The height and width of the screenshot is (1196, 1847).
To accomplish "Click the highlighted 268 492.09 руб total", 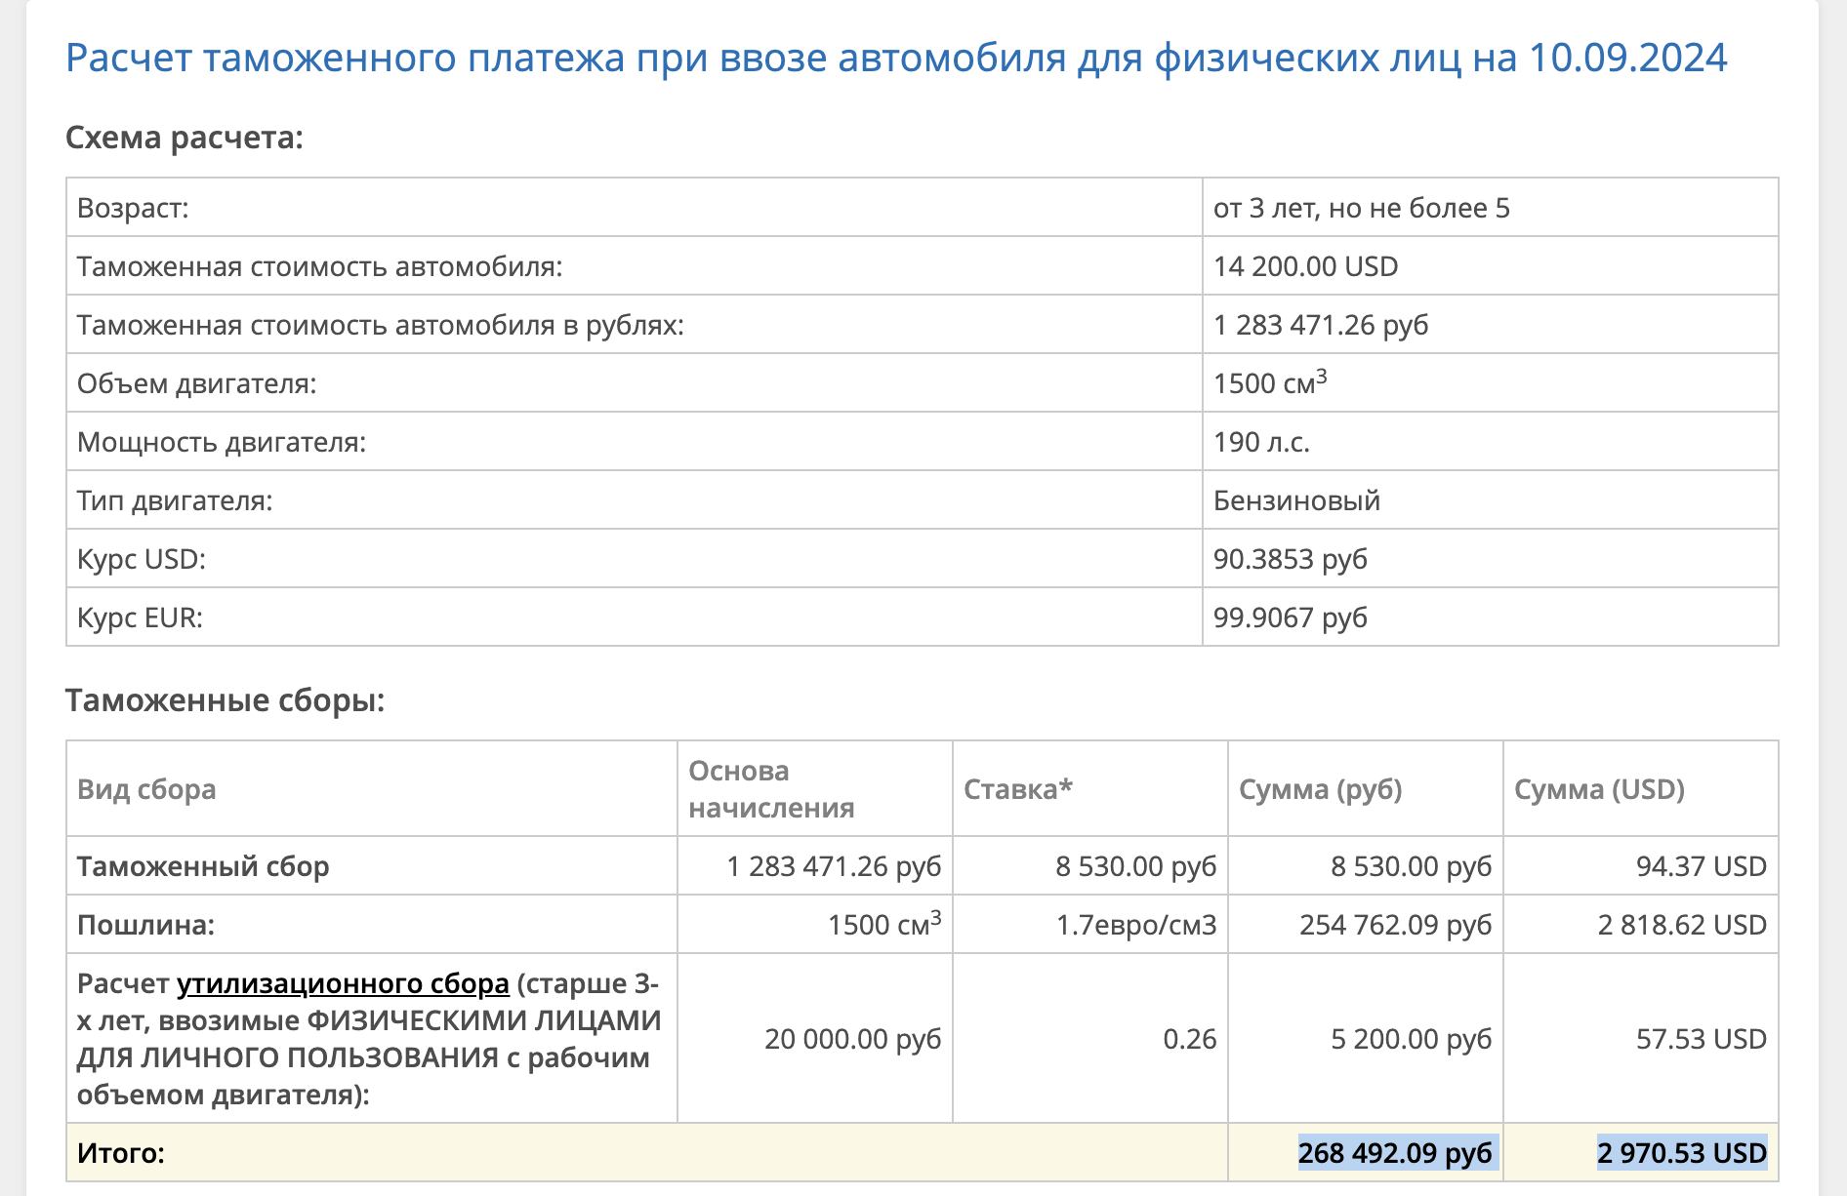I will pyautogui.click(x=1396, y=1153).
